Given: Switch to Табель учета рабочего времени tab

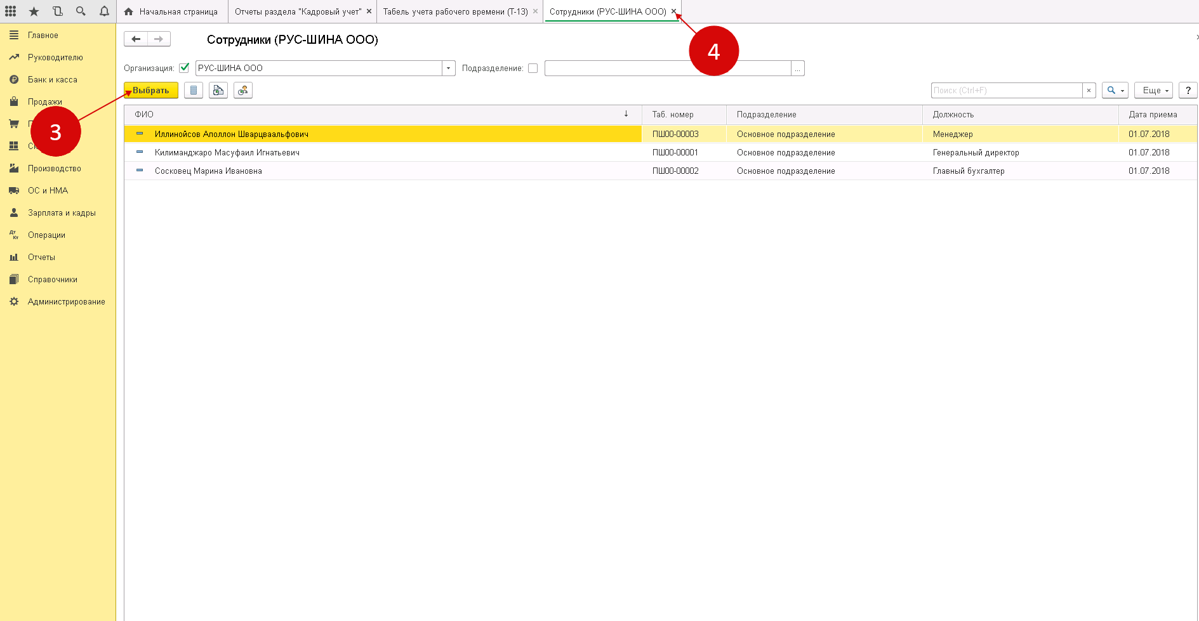Looking at the screenshot, I should [x=455, y=12].
